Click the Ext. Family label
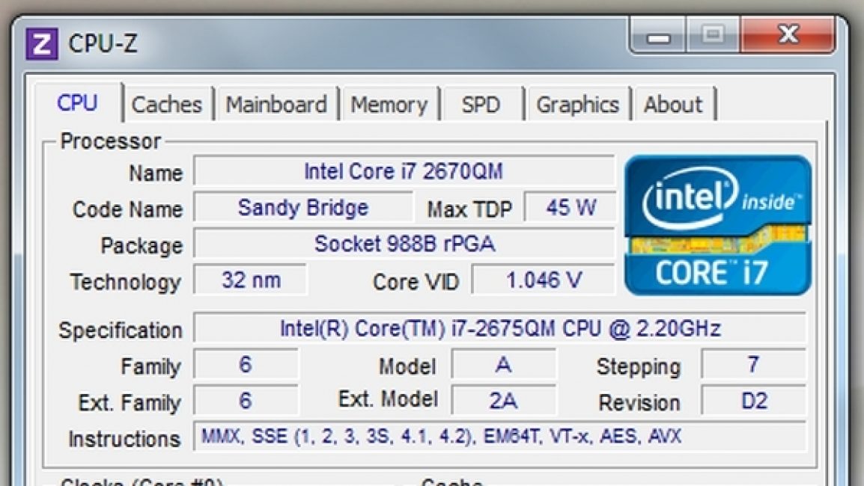Viewport: 864px width, 486px height. point(130,403)
